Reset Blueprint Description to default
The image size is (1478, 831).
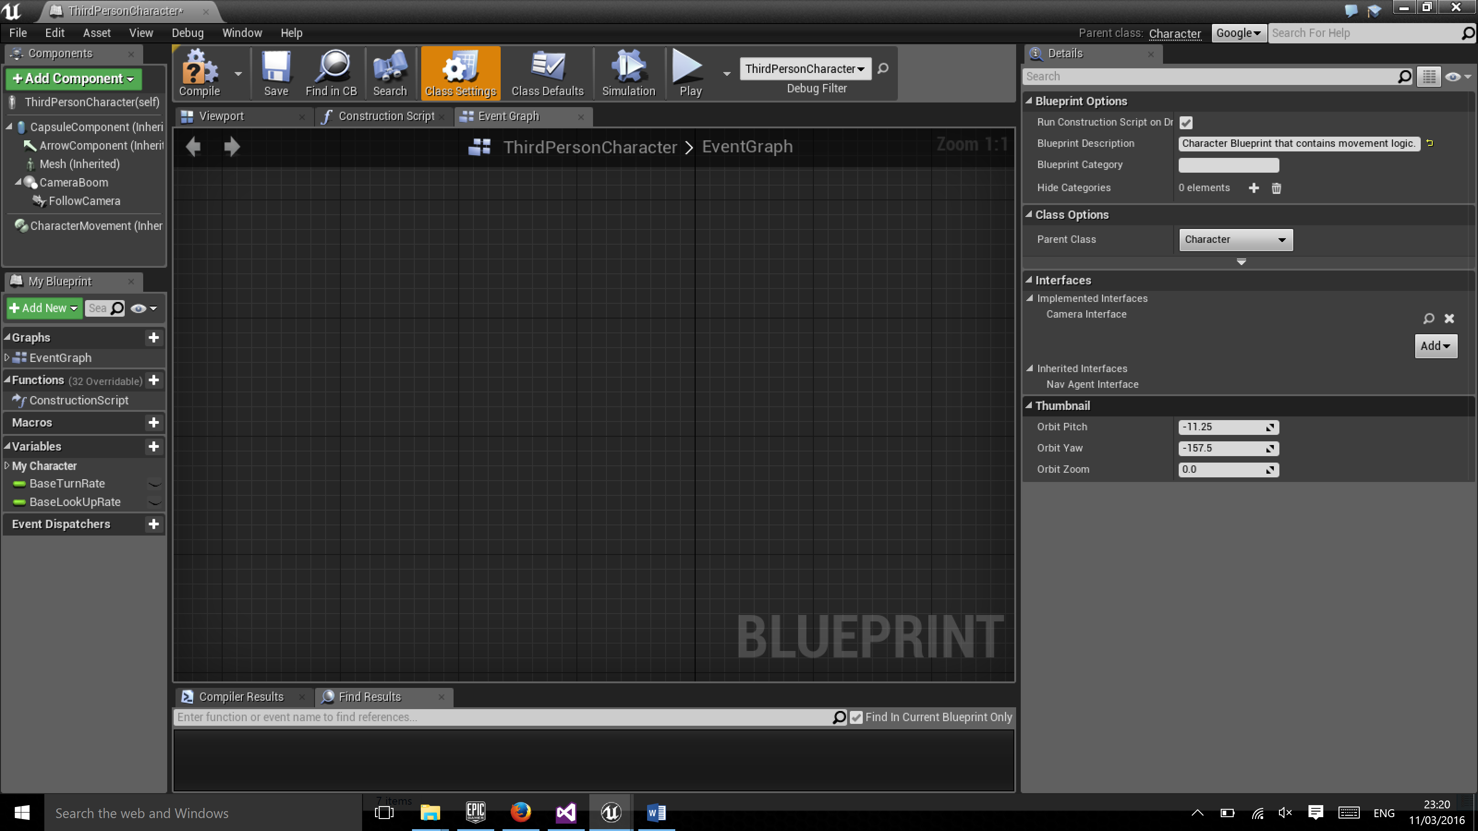point(1430,144)
